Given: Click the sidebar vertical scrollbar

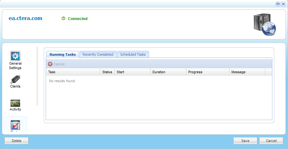Looking at the screenshot, I should (37, 76).
